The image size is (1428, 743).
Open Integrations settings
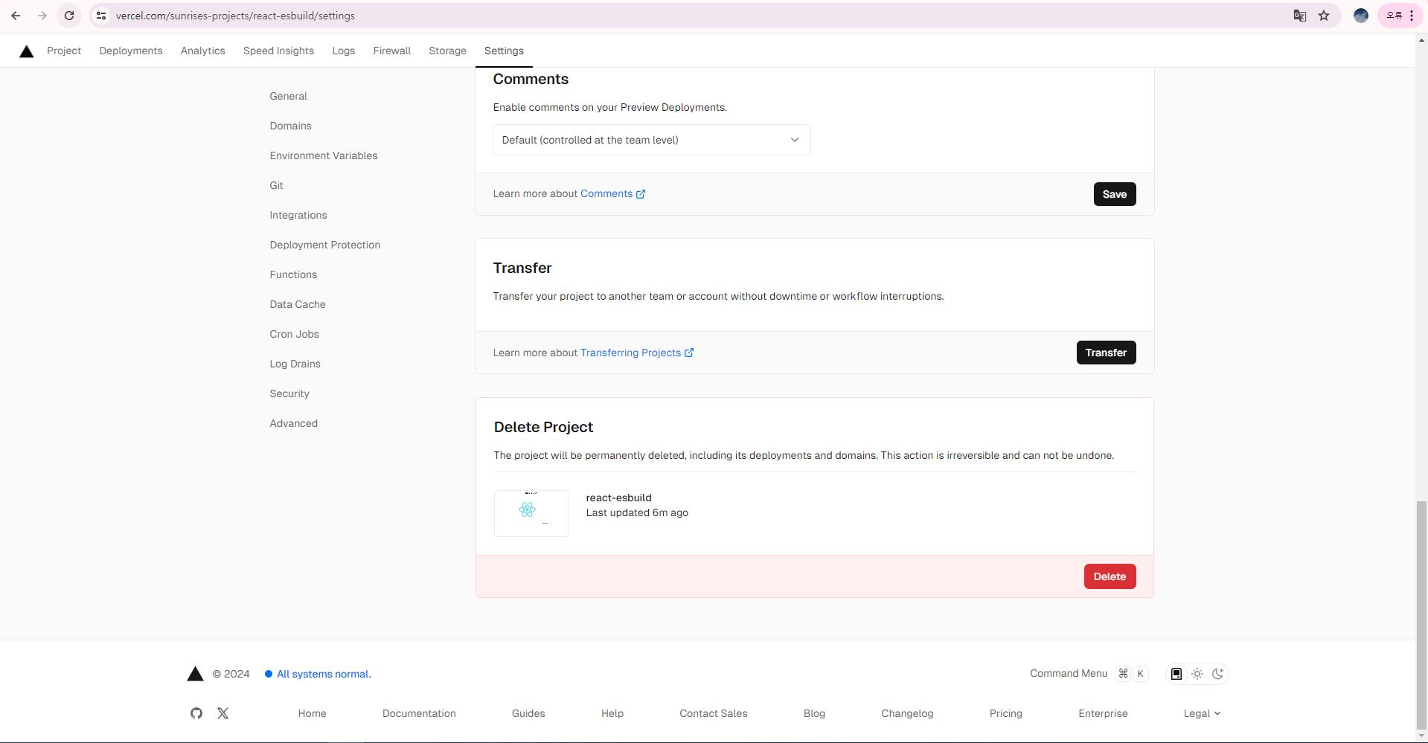coord(298,215)
